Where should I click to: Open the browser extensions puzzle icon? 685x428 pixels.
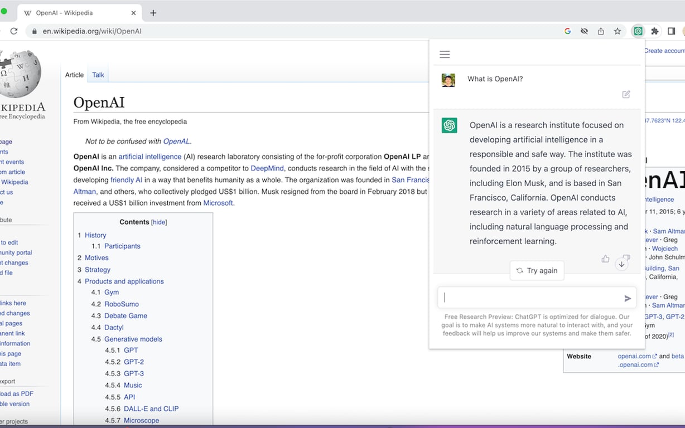(654, 31)
